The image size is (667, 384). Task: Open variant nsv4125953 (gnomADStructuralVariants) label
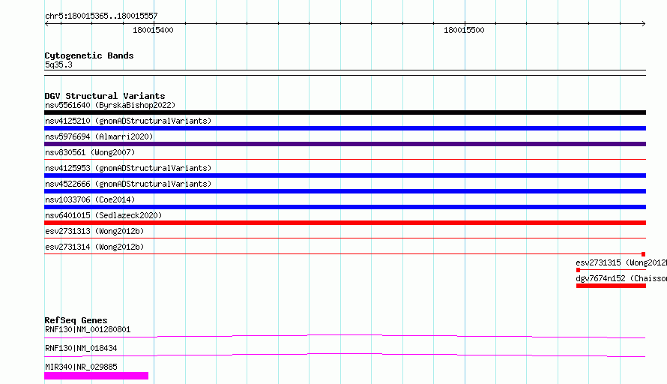tap(128, 168)
